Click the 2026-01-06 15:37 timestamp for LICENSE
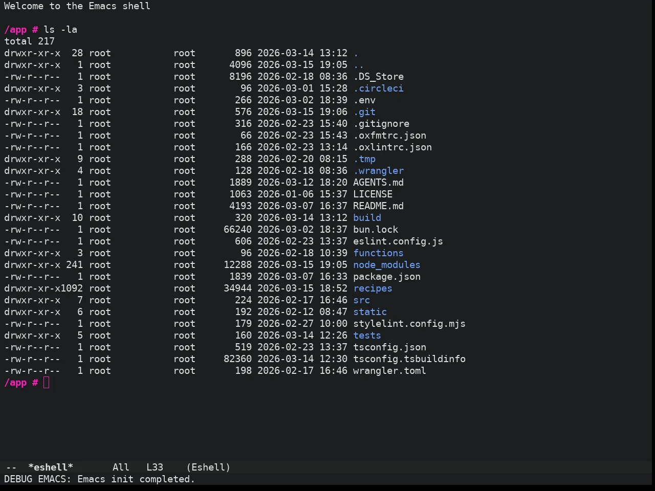Viewport: 655px width, 491px height. tap(302, 194)
